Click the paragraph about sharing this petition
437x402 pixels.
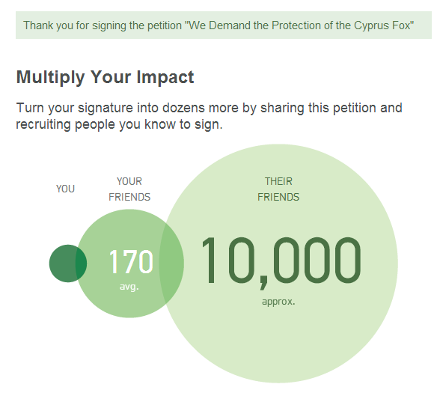[x=209, y=116]
